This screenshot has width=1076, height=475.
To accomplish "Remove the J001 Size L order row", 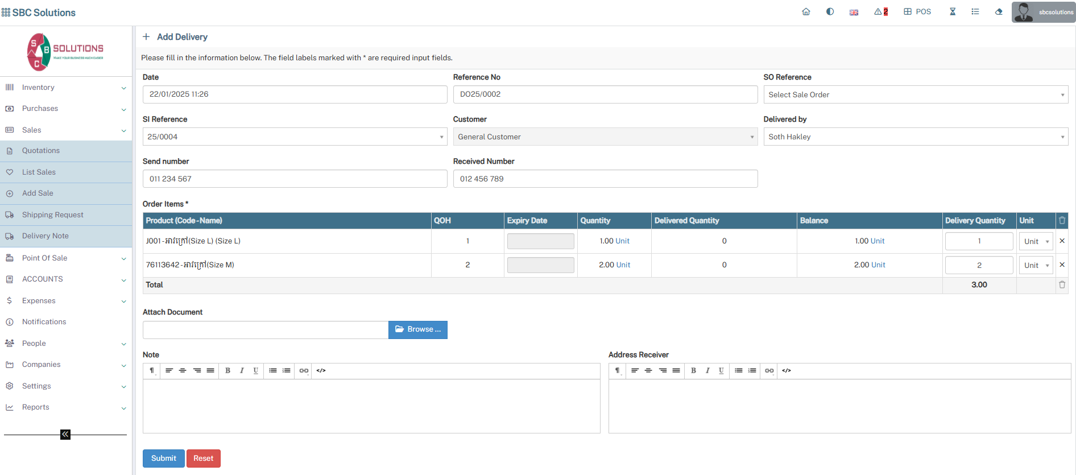I will pos(1062,241).
